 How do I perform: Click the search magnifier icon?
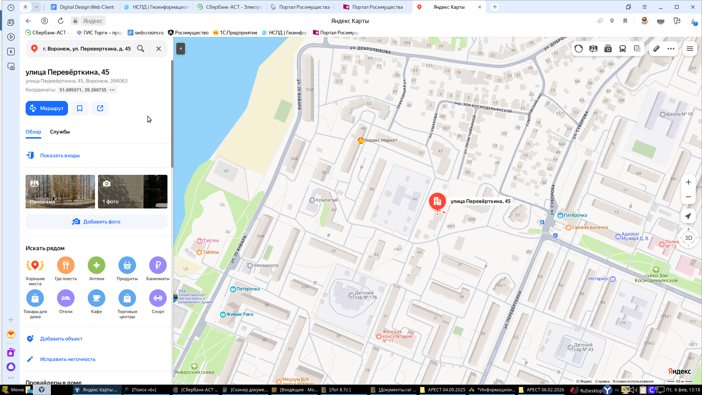coord(140,49)
